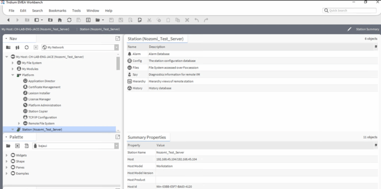Screen dimensions: 381x189
Task: Maximize the Nav panel with corner icon
Action: click(118, 38)
